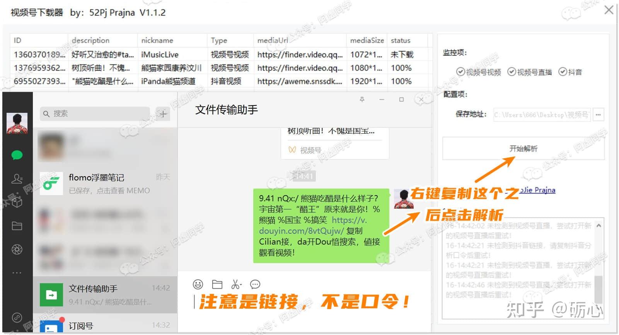Image resolution: width=619 pixels, height=335 pixels.
Task: Click send file folder icon in chat toolbar
Action: pyautogui.click(x=217, y=285)
